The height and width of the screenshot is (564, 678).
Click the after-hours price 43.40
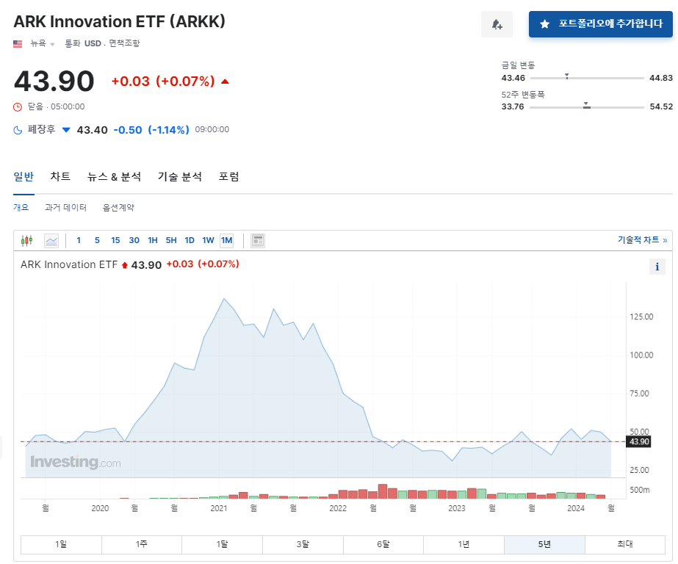point(92,130)
